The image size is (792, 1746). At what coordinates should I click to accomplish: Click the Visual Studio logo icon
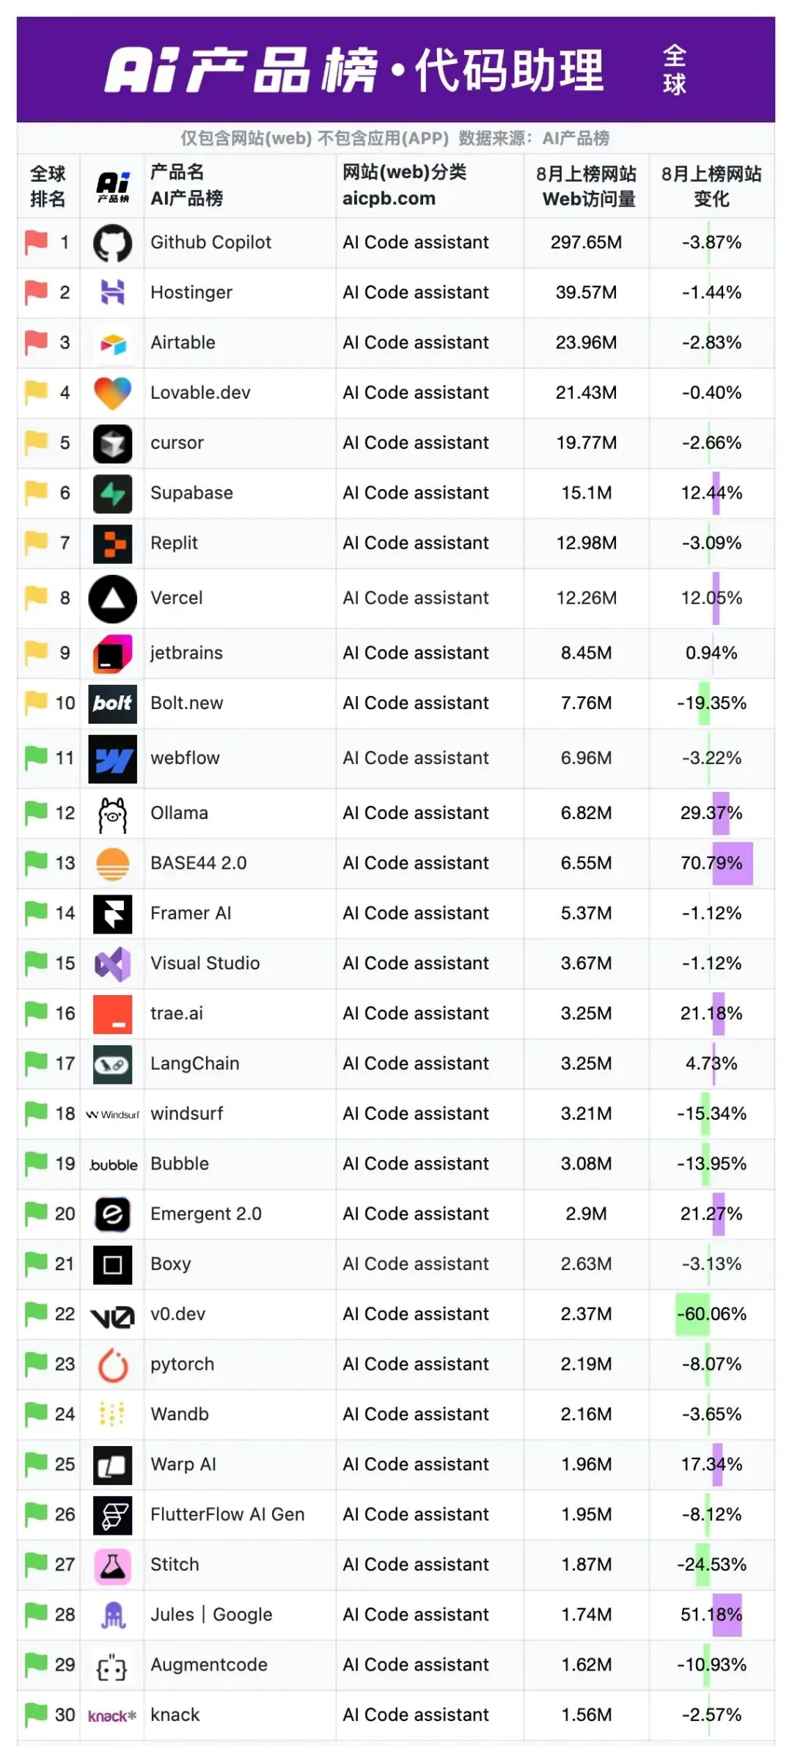click(x=112, y=964)
